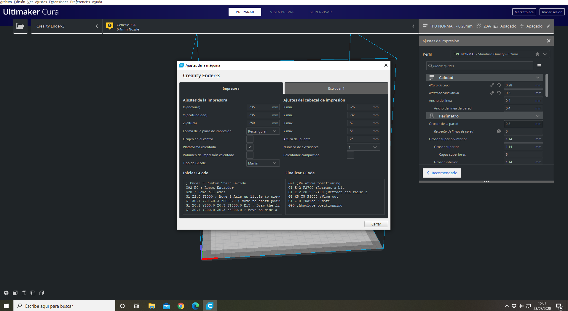Edit print settings pencil icon
The width and height of the screenshot is (568, 311).
(x=549, y=26)
